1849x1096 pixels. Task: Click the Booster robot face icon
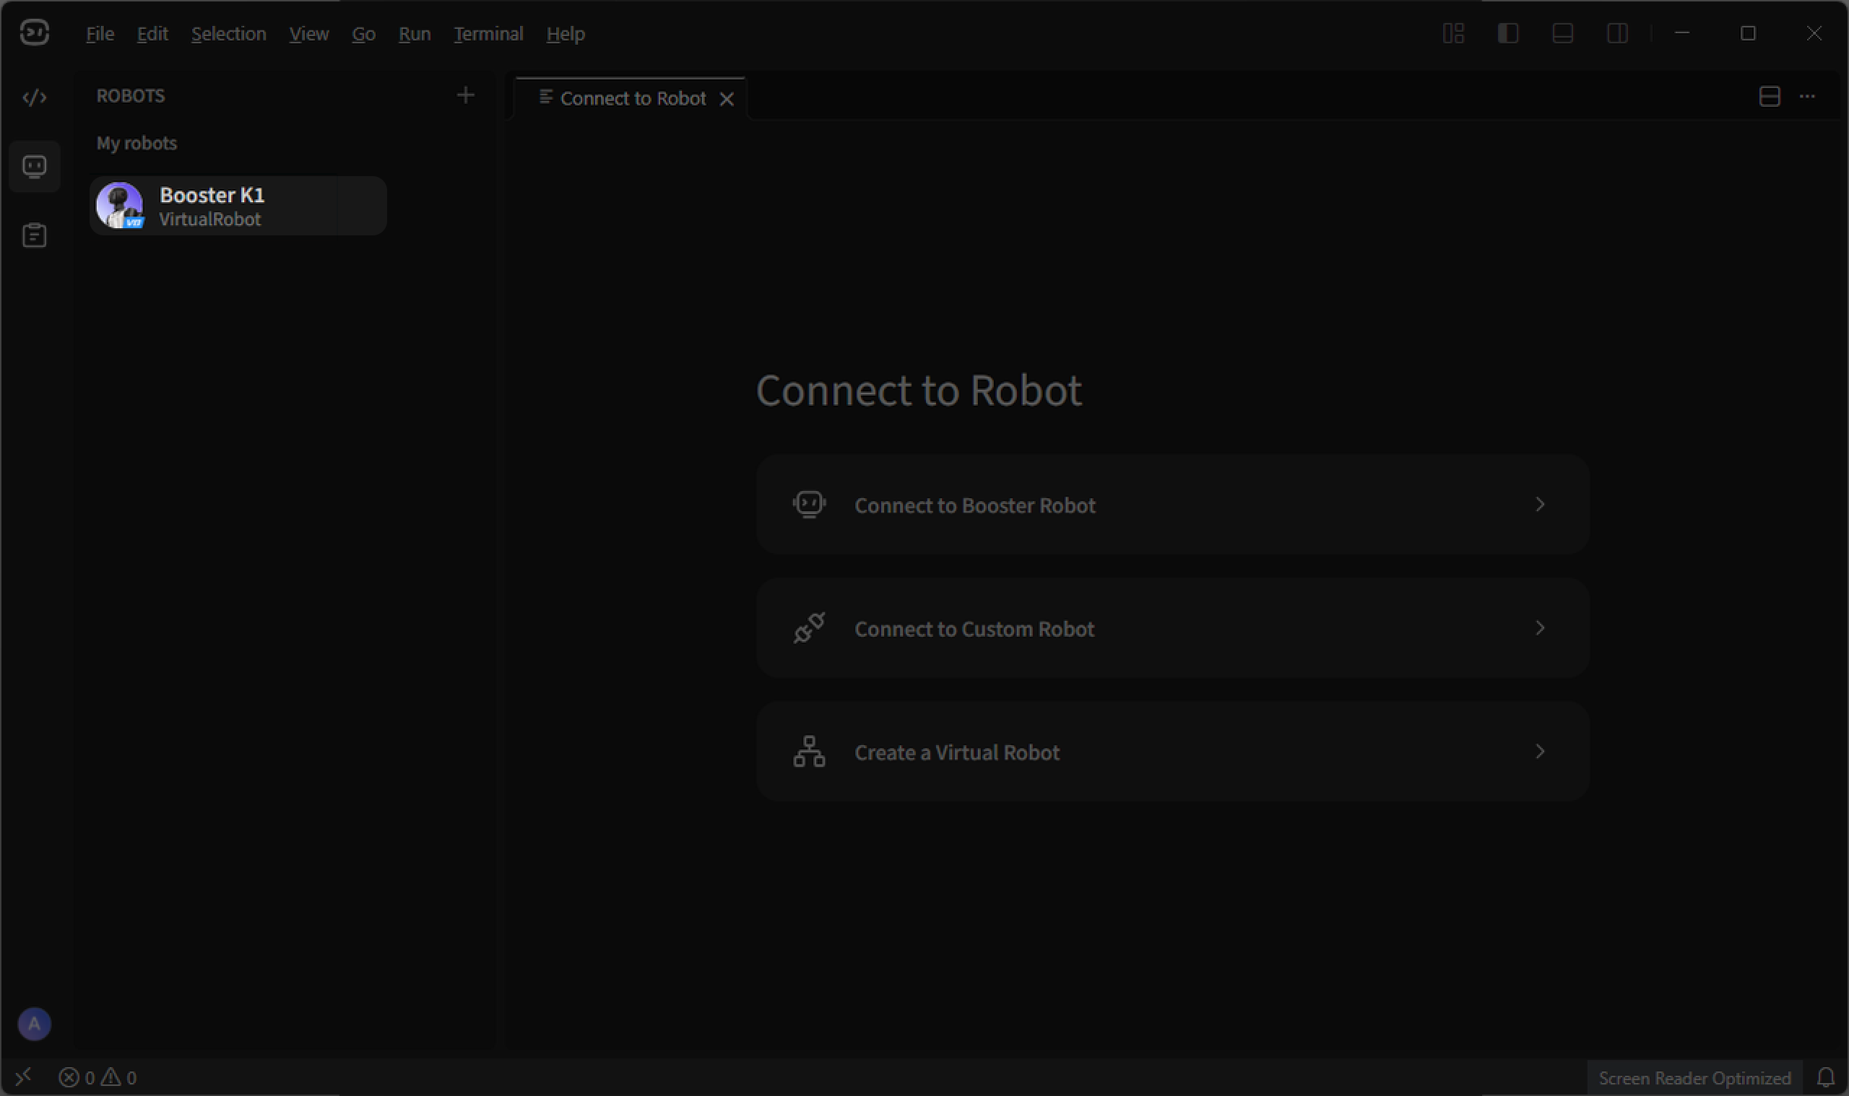(x=809, y=505)
